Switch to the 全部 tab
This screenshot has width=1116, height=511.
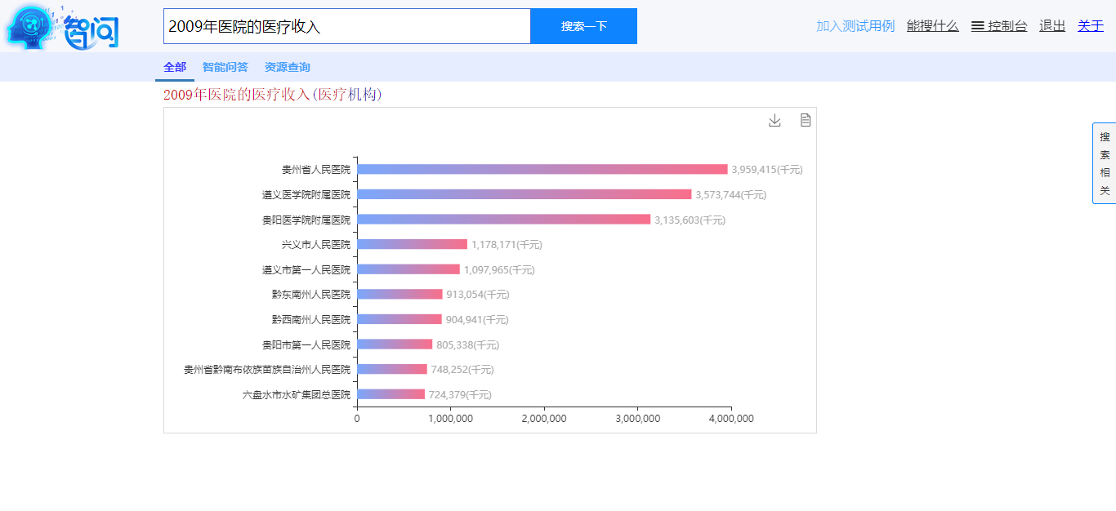pyautogui.click(x=175, y=67)
